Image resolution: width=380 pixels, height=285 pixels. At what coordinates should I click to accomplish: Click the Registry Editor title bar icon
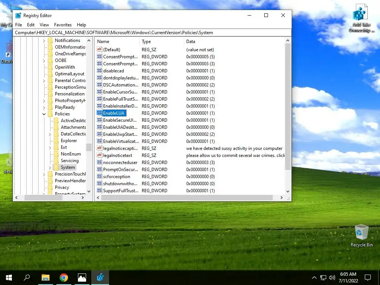18,16
